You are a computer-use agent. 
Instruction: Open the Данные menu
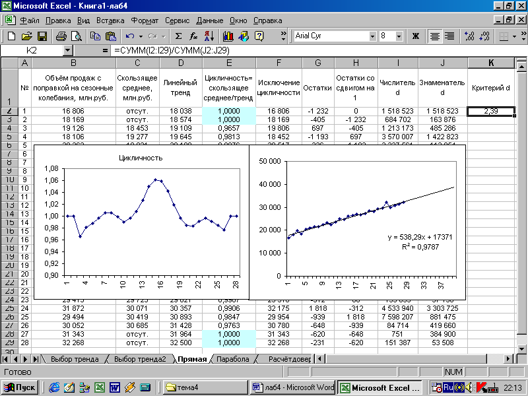click(209, 20)
